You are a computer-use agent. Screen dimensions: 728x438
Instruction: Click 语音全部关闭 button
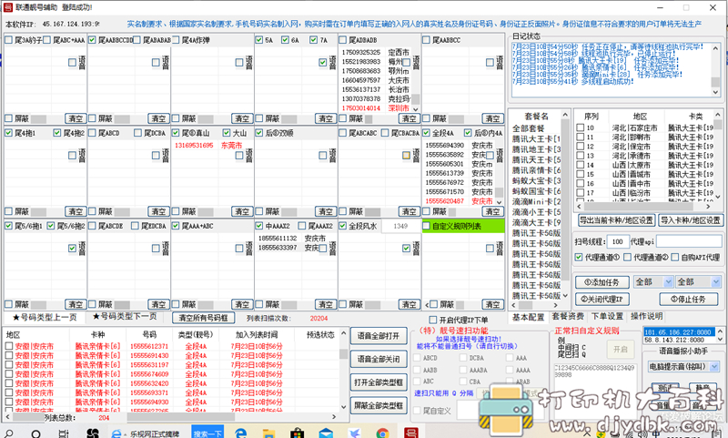(x=379, y=359)
